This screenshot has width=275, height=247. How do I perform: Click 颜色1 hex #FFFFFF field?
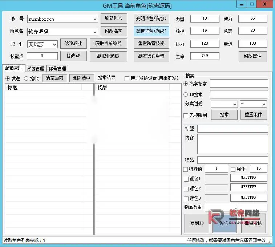point(249,178)
